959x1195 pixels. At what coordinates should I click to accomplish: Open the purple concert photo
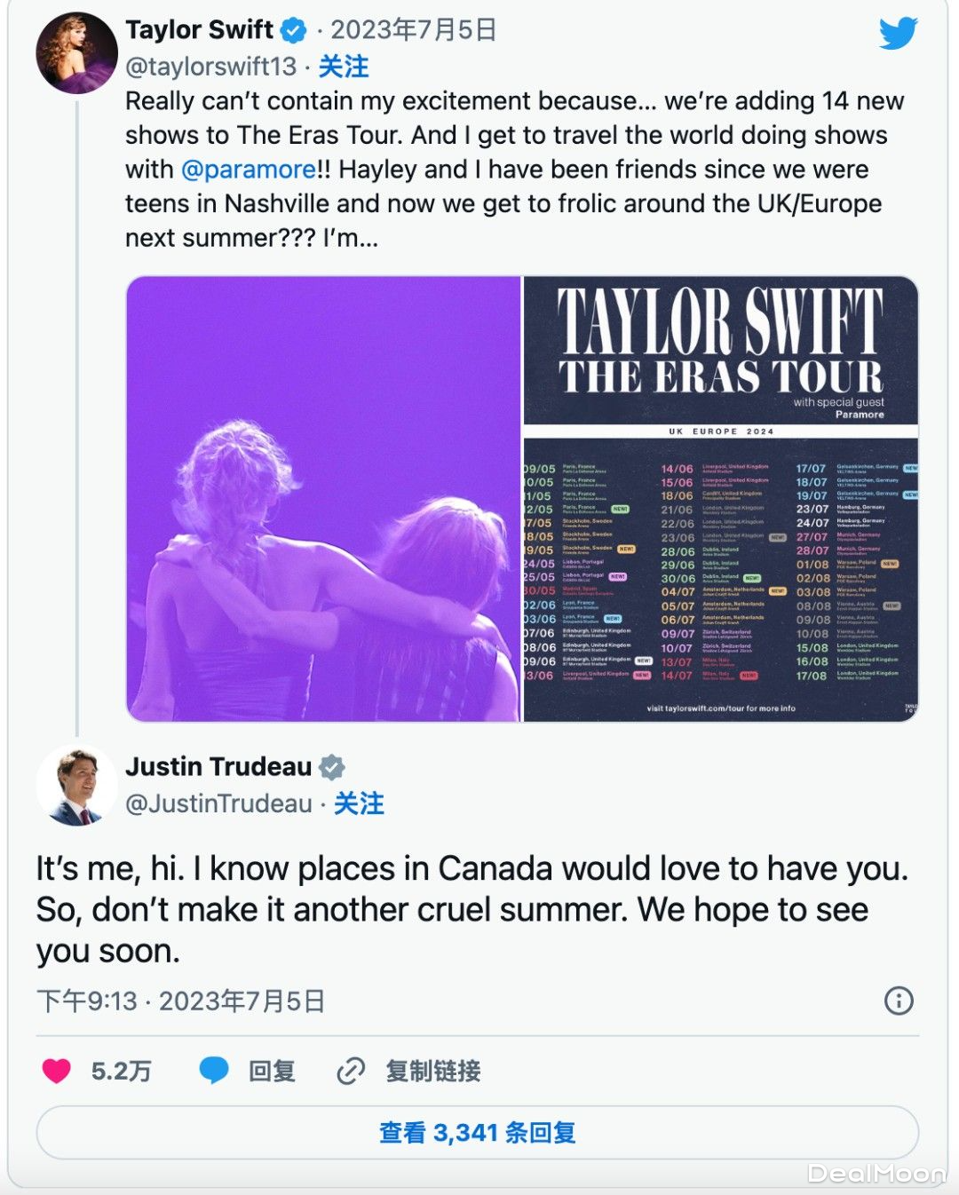(x=323, y=498)
